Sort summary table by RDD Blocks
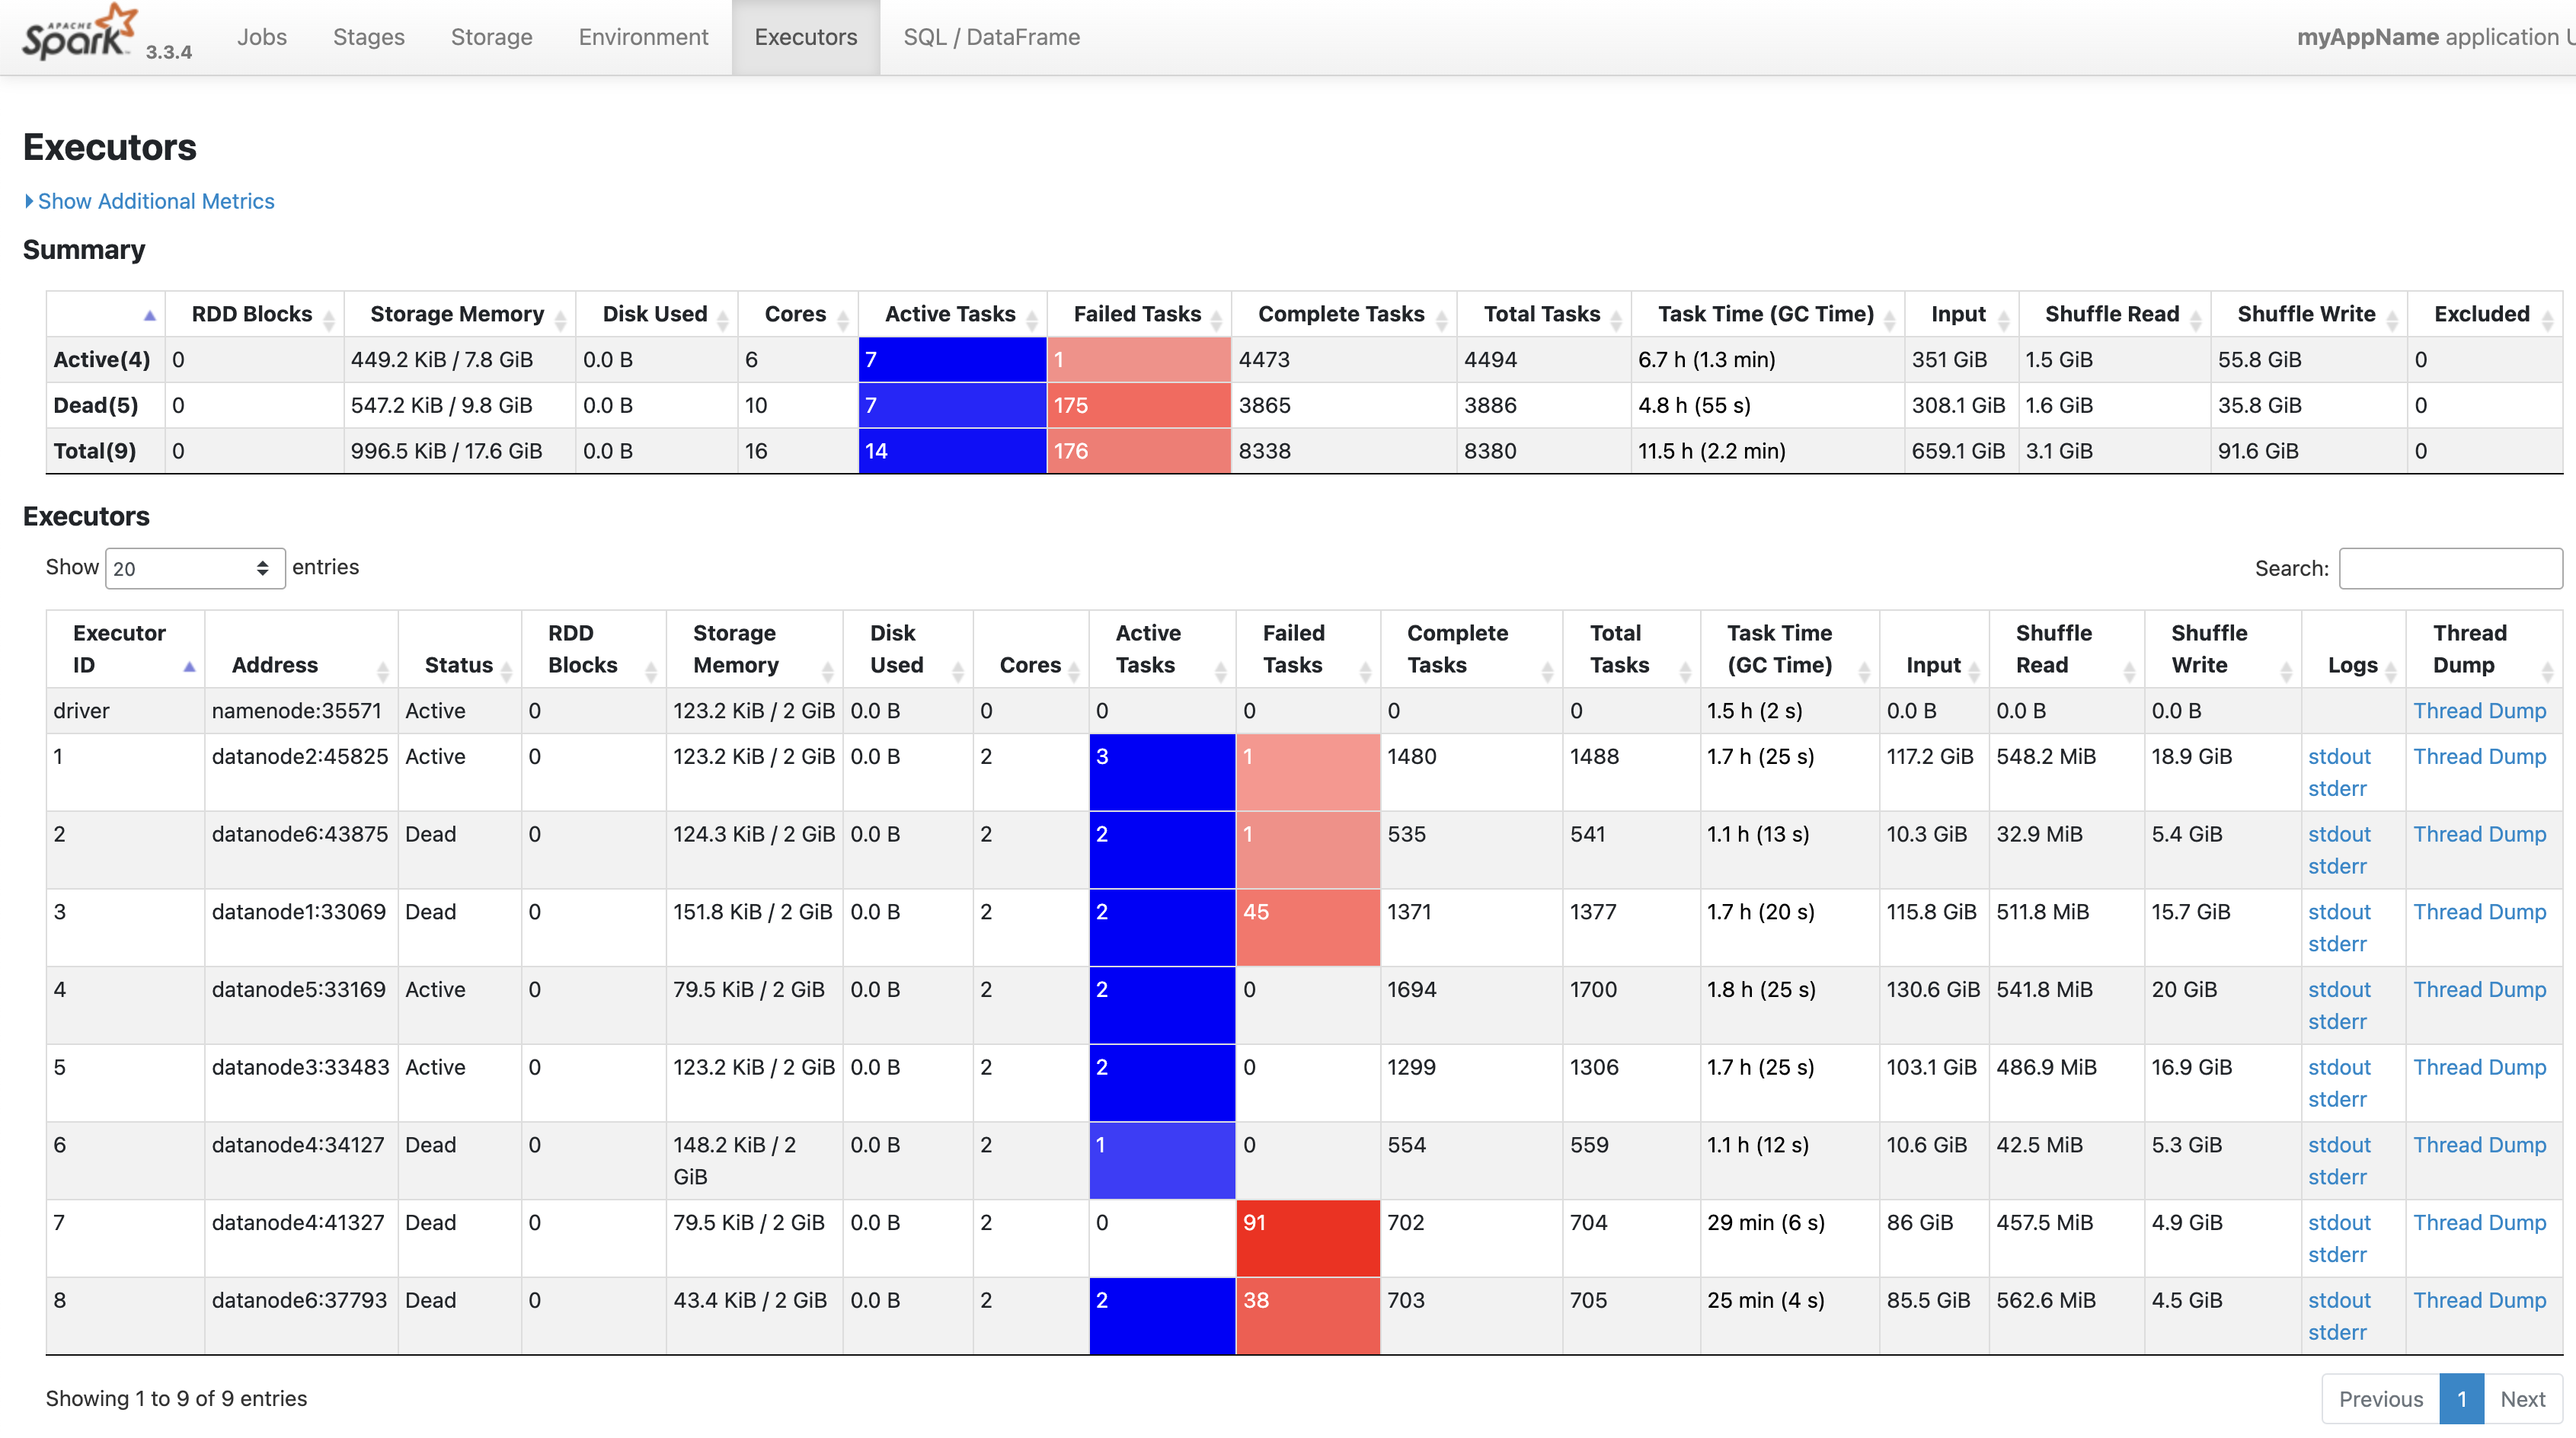 point(252,314)
